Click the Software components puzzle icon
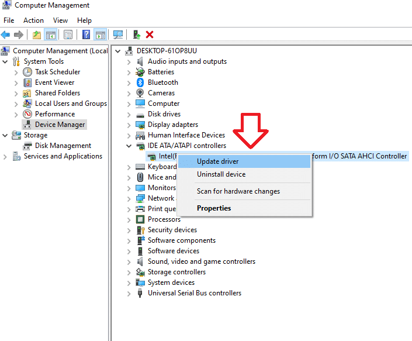412x341 pixels. (x=141, y=240)
